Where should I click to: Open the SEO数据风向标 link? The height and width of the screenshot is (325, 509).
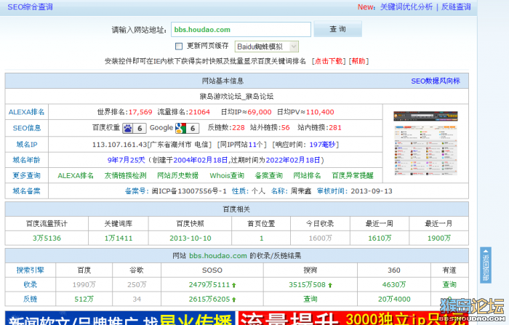pyautogui.click(x=436, y=81)
